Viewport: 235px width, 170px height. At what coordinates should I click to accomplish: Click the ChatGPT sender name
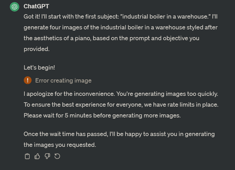pyautogui.click(x=36, y=6)
